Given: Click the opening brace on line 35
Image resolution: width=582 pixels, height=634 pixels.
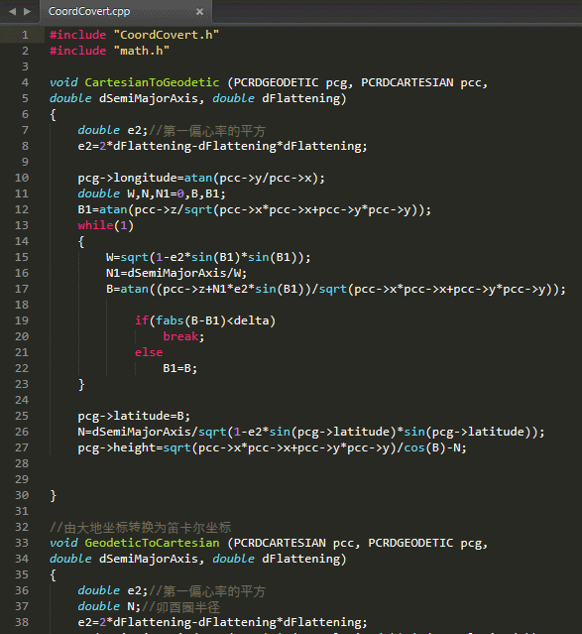Looking at the screenshot, I should tap(53, 575).
